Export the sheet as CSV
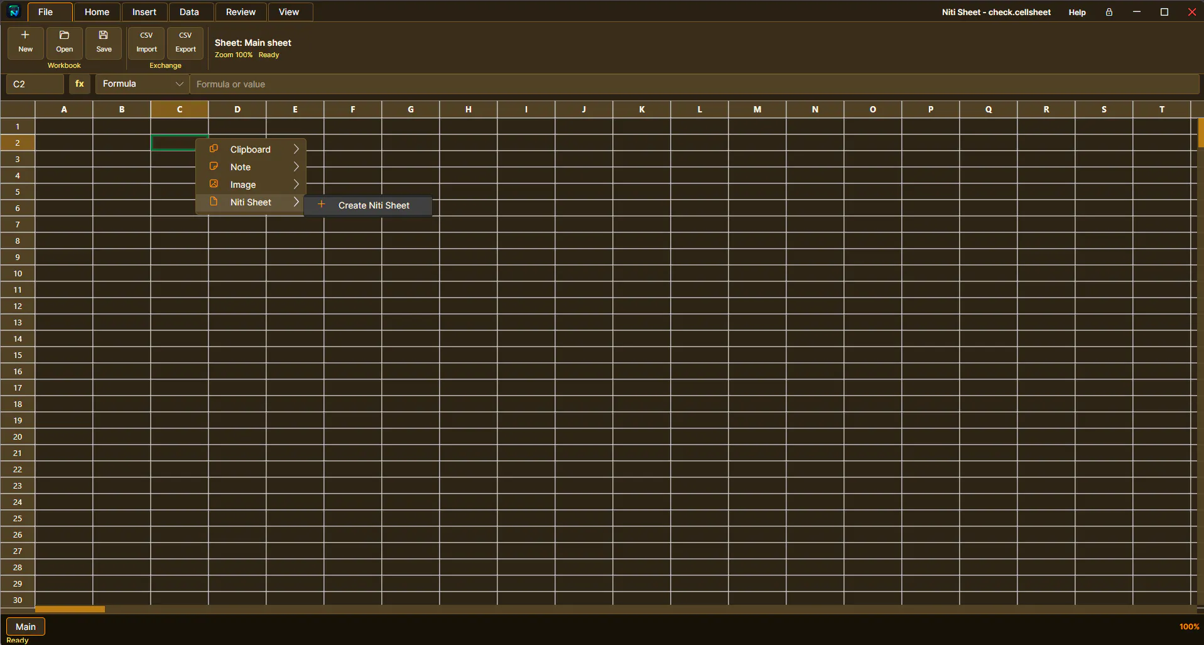This screenshot has height=645, width=1204. point(185,43)
